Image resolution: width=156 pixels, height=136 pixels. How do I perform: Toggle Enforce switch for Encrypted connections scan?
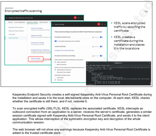coord(101,37)
